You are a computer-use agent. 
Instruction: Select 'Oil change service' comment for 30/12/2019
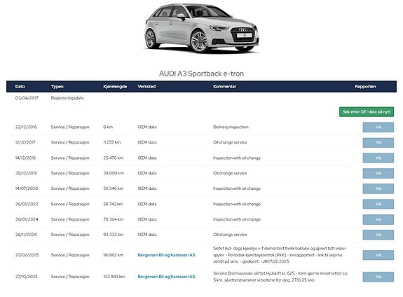[230, 173]
